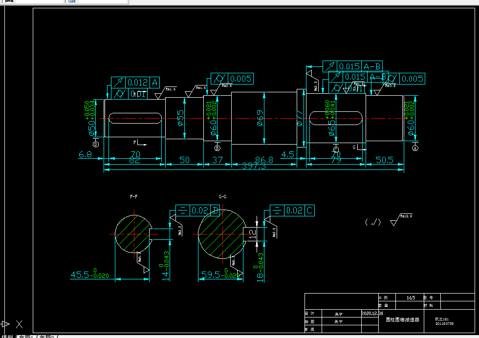The height and width of the screenshot is (338, 479).
Task: Select the 2020.12.30 date in title block
Action: click(x=372, y=313)
